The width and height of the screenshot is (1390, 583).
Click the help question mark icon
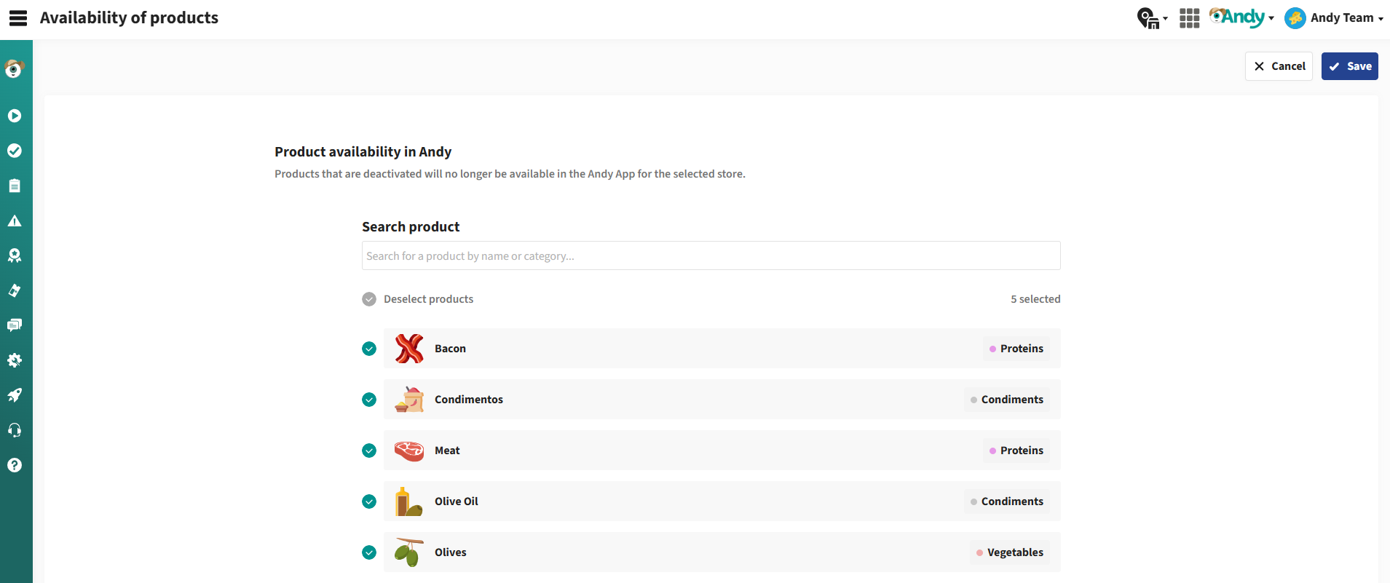[x=15, y=465]
